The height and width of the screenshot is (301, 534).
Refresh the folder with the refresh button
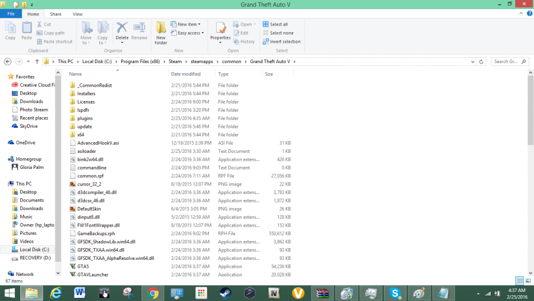(x=481, y=61)
